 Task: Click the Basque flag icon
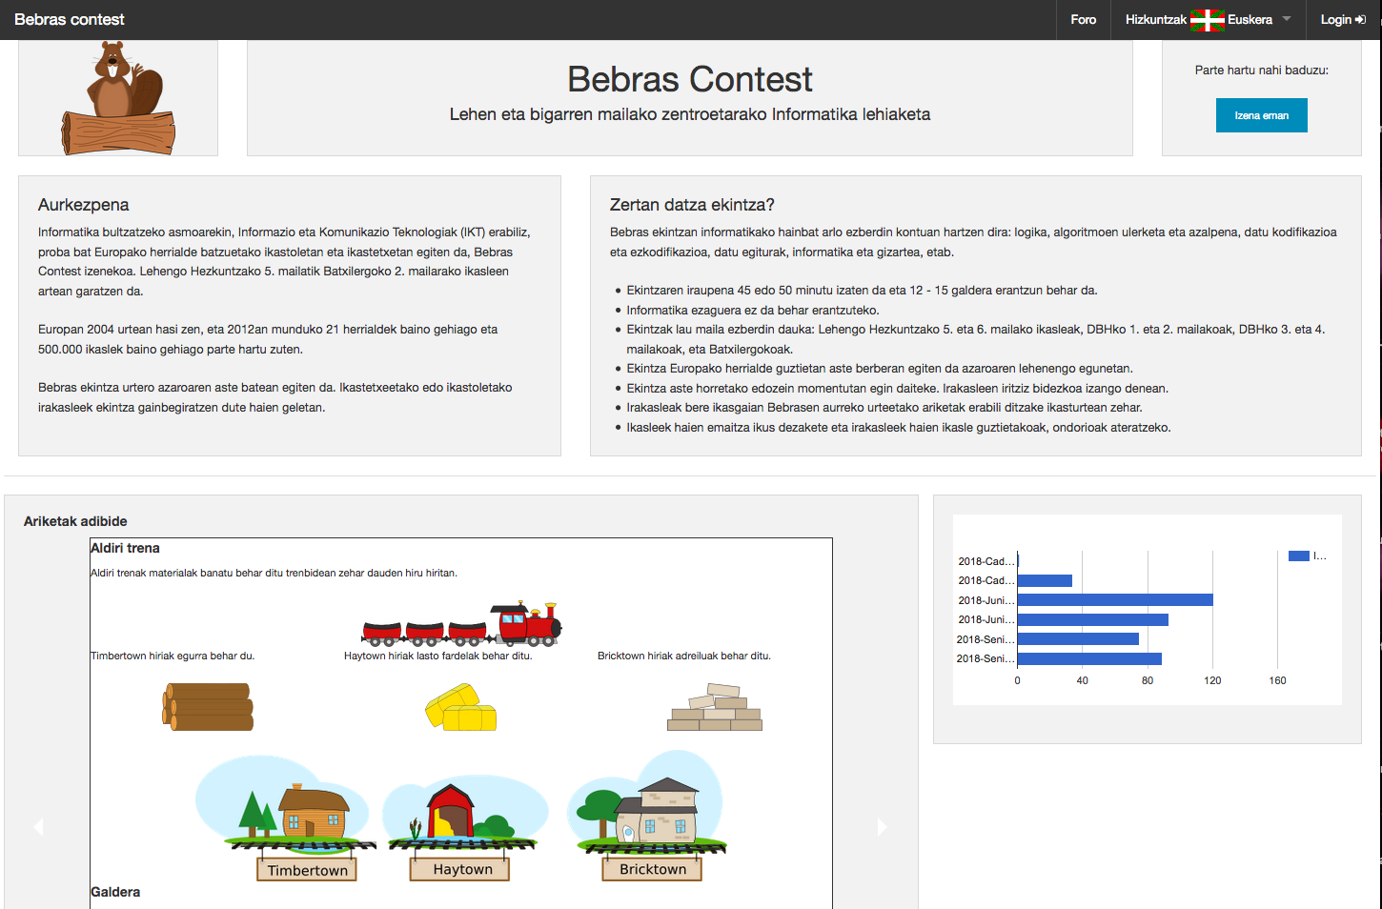tap(1207, 20)
